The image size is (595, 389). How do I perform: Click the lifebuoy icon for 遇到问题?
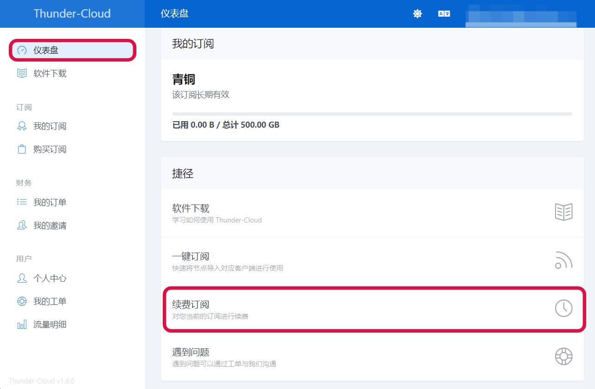(564, 356)
